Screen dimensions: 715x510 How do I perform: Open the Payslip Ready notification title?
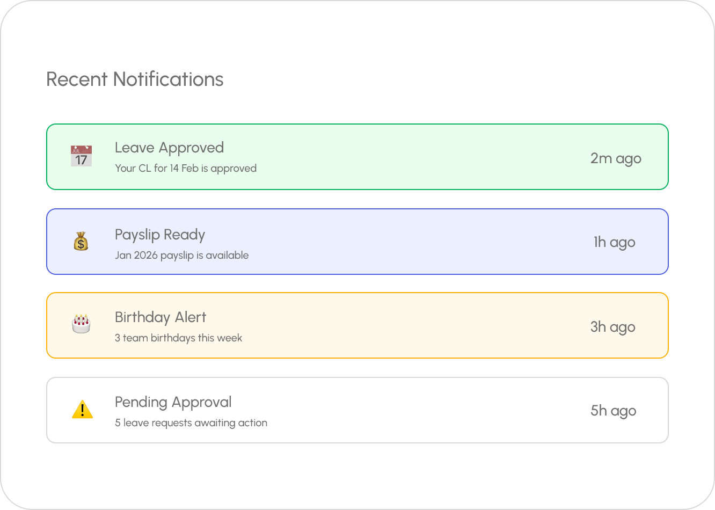click(160, 235)
